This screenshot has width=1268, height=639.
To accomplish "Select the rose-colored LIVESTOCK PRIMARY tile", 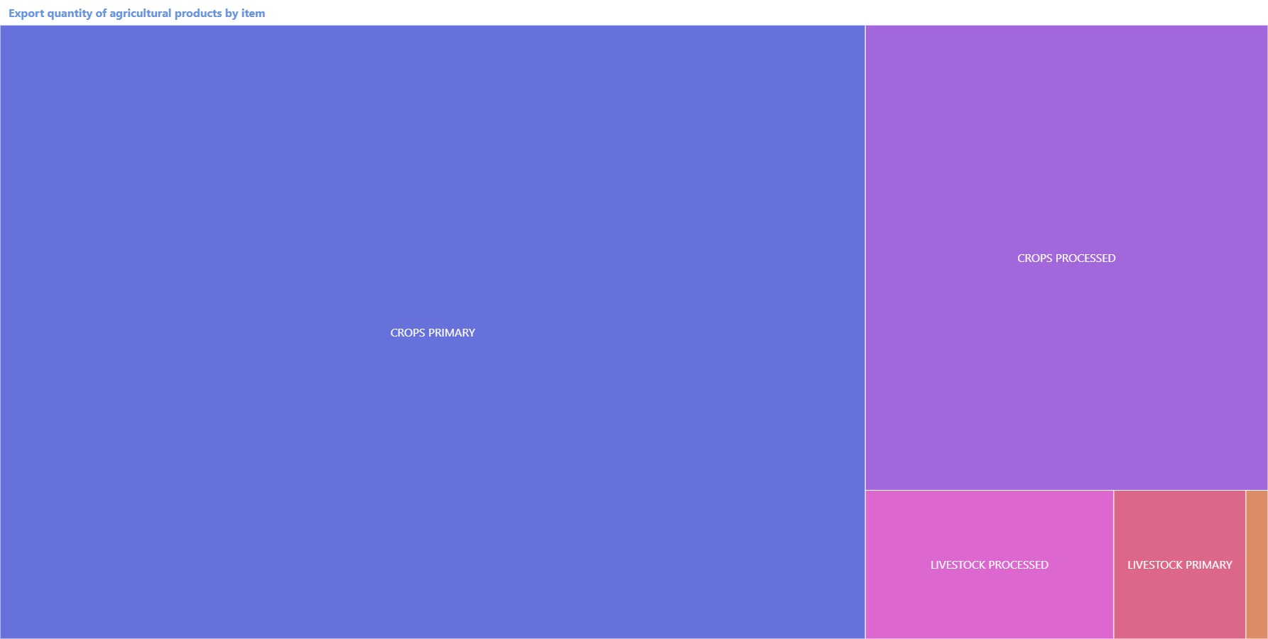I will tap(1179, 525).
